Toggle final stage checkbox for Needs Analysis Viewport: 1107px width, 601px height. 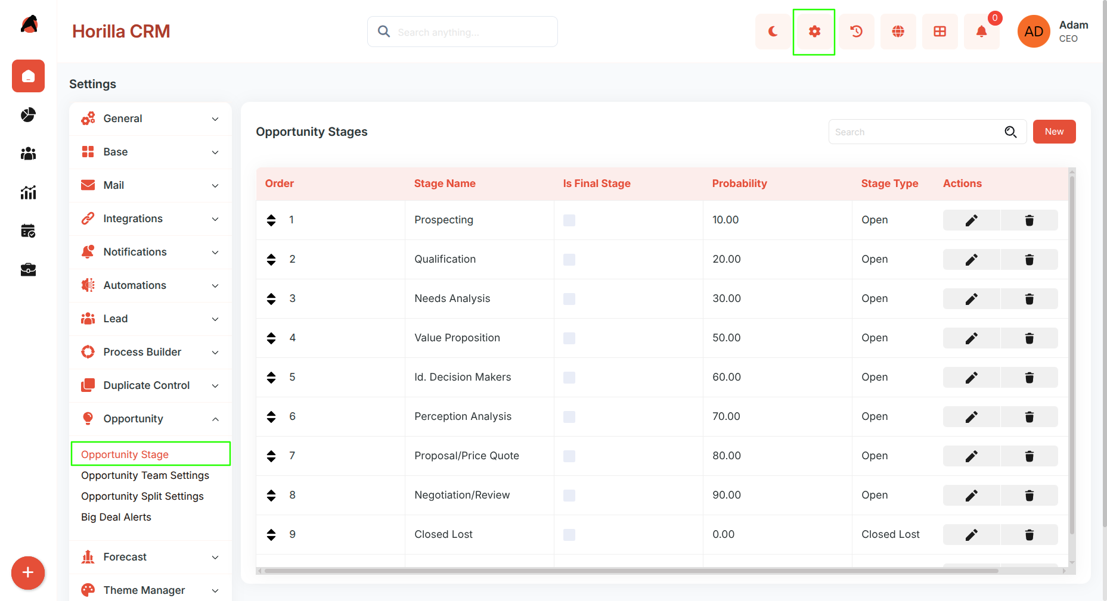tap(569, 299)
